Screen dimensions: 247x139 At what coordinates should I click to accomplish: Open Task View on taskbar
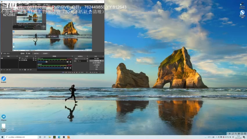coord(45,137)
